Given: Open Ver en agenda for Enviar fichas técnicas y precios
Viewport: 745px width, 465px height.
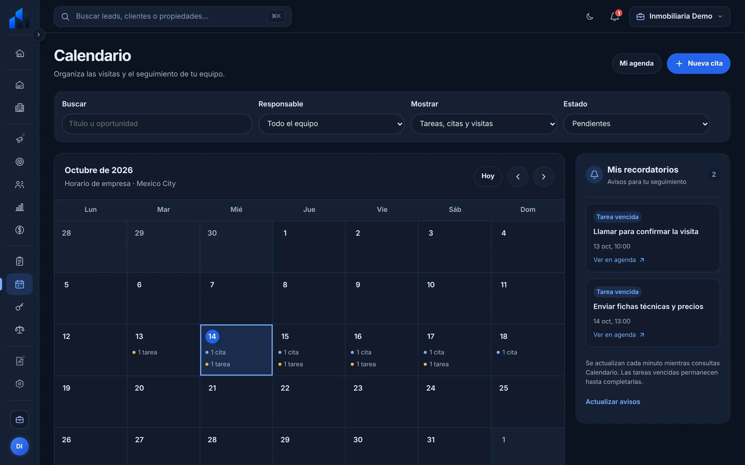Looking at the screenshot, I should click(619, 335).
